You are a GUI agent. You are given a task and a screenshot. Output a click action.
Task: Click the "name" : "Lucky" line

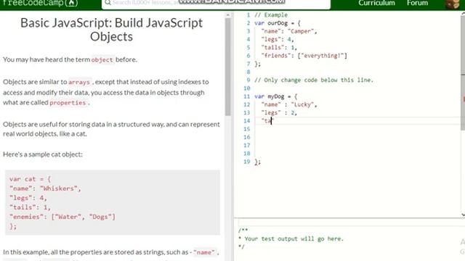coord(289,104)
